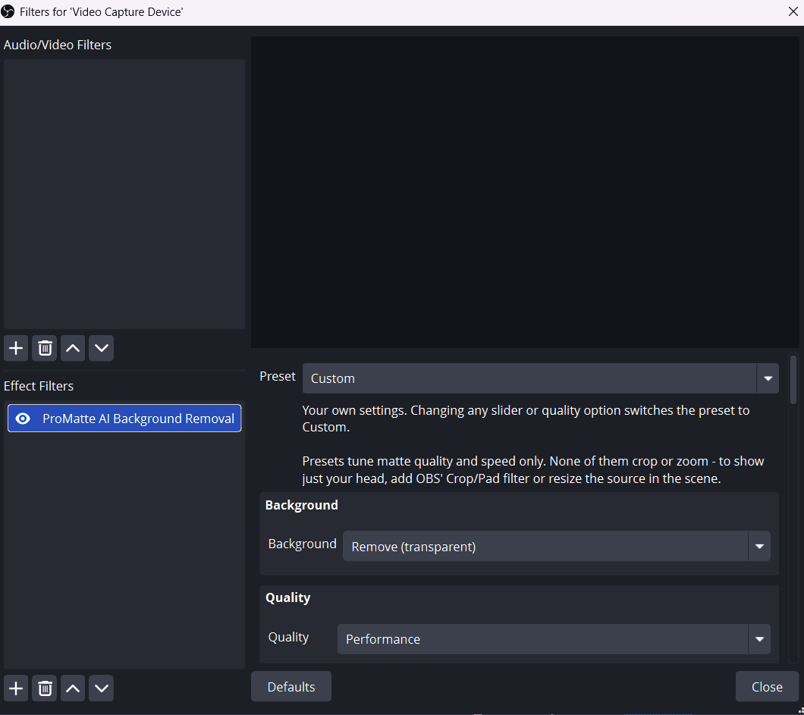Click the 'Presets tune matte quality' note

click(x=532, y=469)
